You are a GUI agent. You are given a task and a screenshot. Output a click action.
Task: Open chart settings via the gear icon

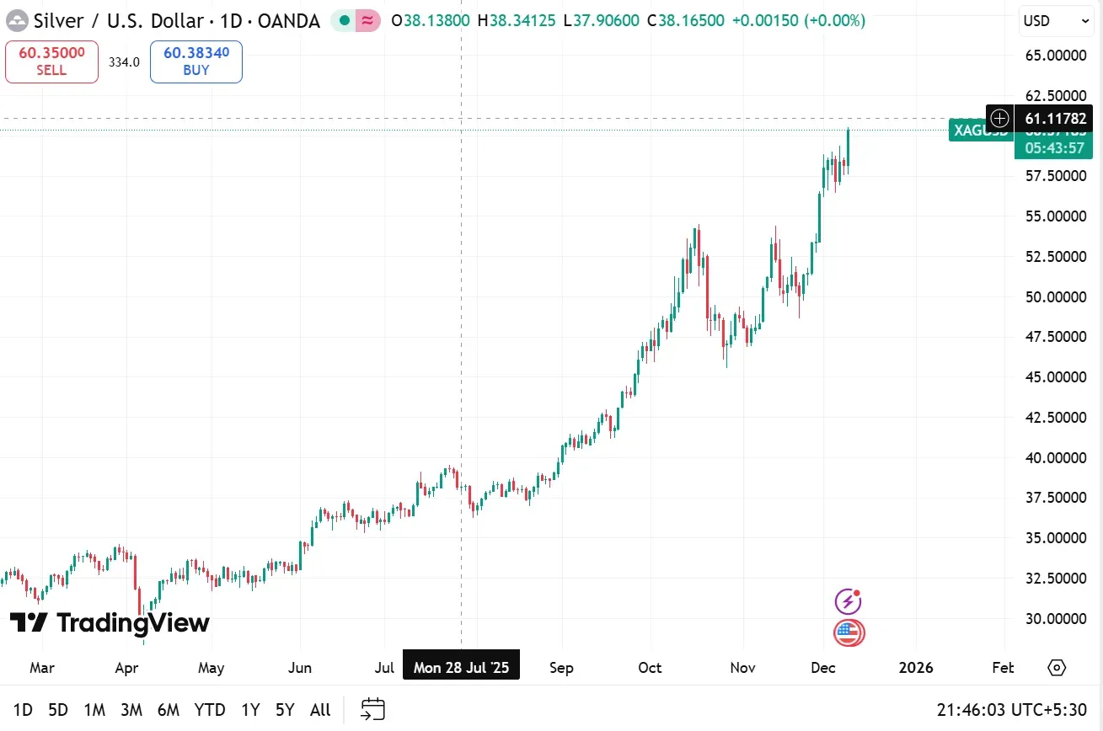[1057, 667]
